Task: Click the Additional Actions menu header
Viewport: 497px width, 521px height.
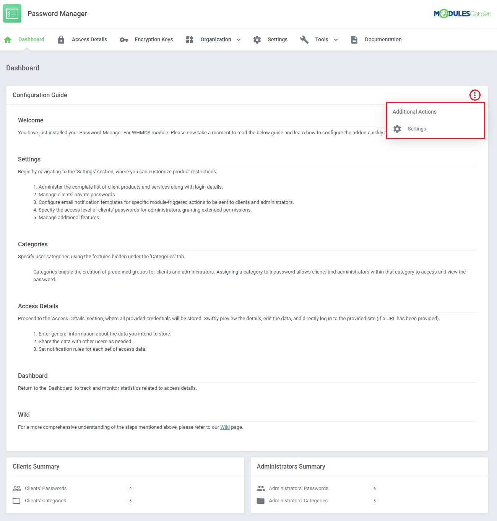Action: [414, 112]
